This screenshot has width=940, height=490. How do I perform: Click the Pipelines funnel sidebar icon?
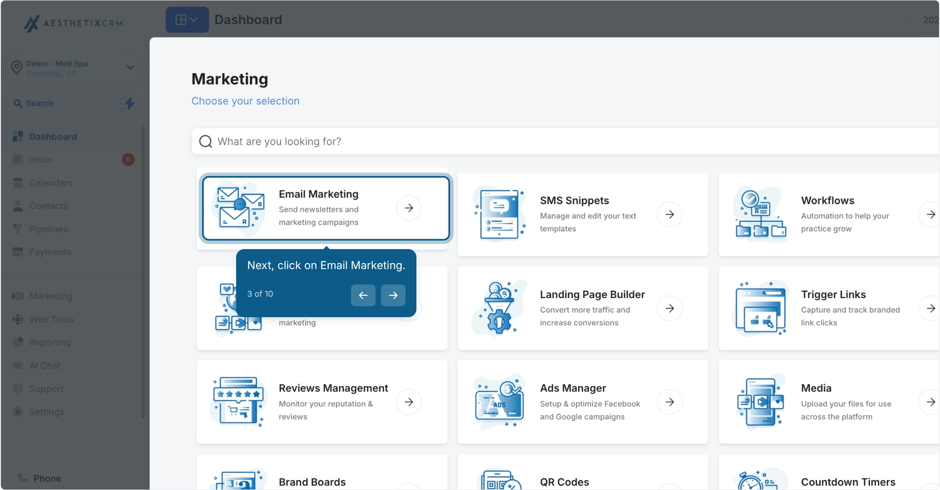click(x=18, y=229)
